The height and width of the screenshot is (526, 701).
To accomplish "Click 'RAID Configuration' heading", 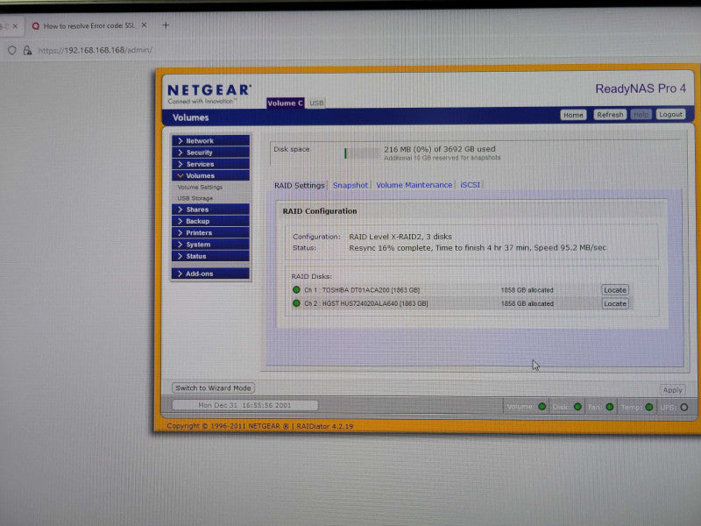I will click(x=320, y=211).
